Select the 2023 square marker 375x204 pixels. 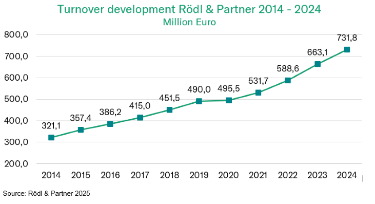click(318, 64)
